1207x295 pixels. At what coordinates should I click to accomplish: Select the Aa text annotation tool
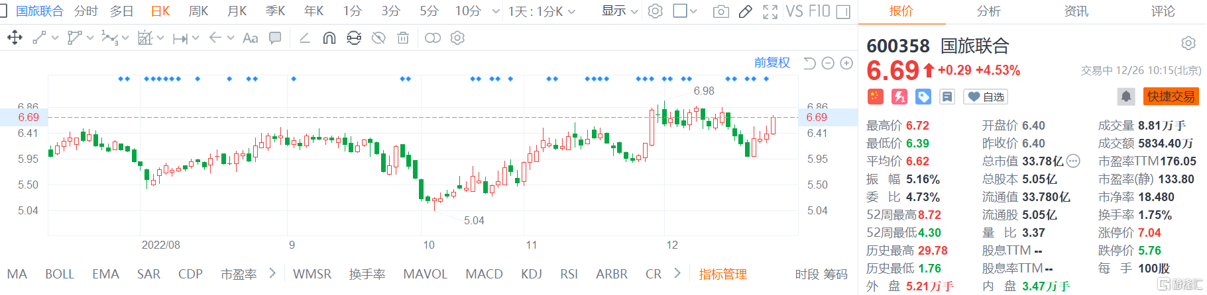point(250,38)
